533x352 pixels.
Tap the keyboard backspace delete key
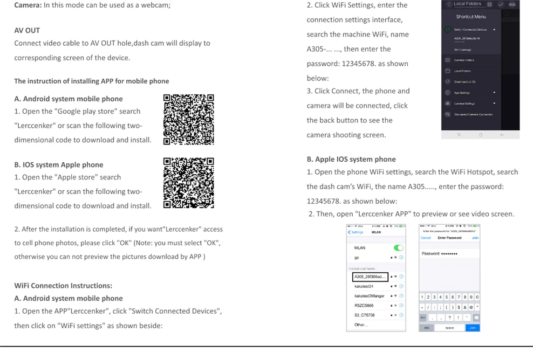click(476, 318)
